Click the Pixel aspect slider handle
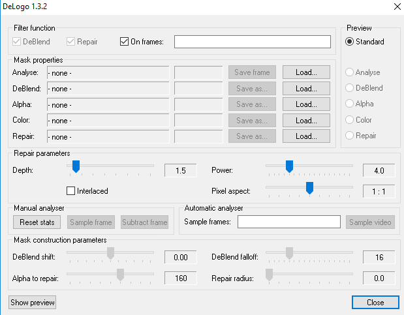 [309, 188]
